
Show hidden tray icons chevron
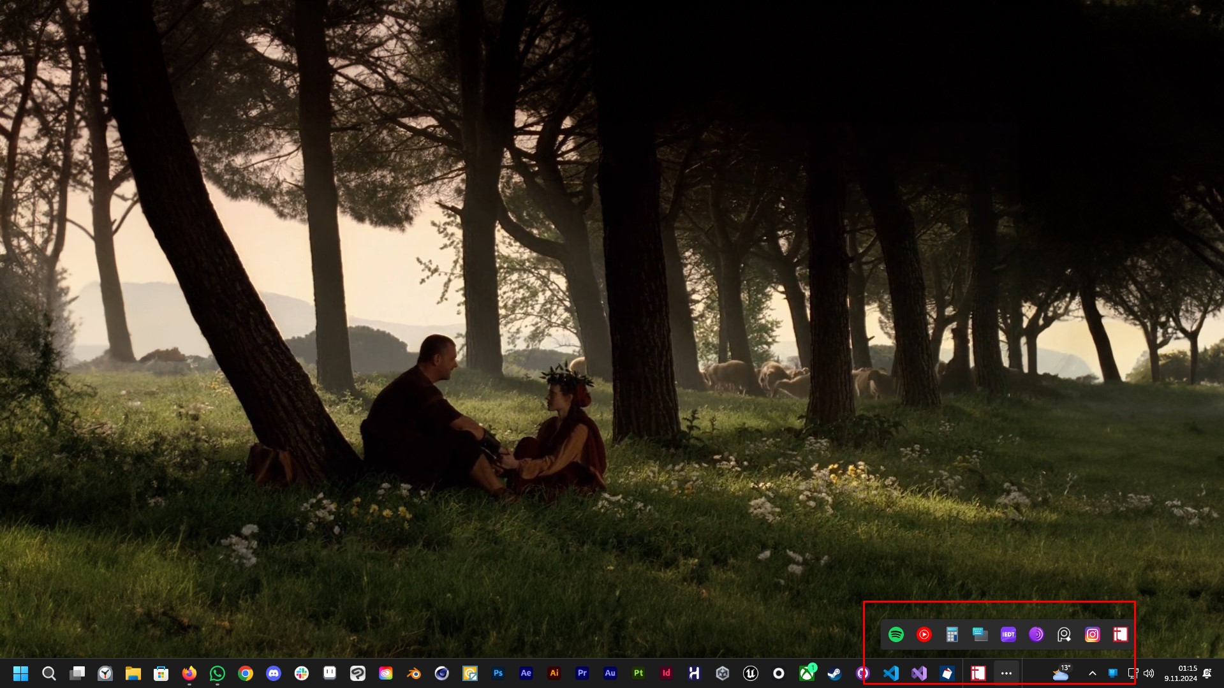coord(1092,673)
